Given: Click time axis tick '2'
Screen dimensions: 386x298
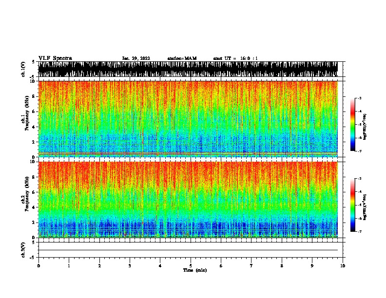Looking at the screenshot, I should click(99, 266).
